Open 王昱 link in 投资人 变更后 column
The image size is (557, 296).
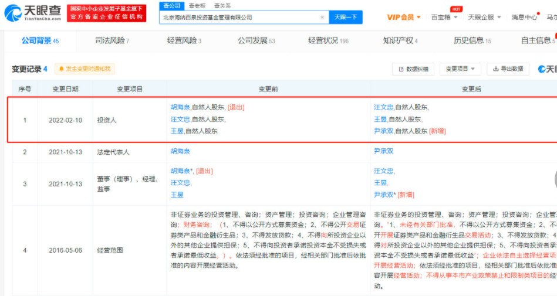(380, 119)
